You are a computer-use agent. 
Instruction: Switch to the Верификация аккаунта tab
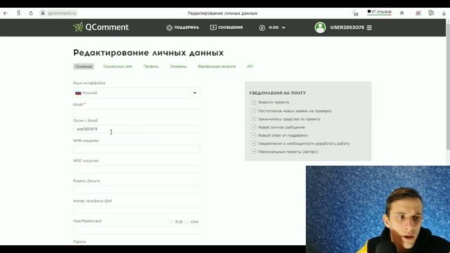point(217,66)
